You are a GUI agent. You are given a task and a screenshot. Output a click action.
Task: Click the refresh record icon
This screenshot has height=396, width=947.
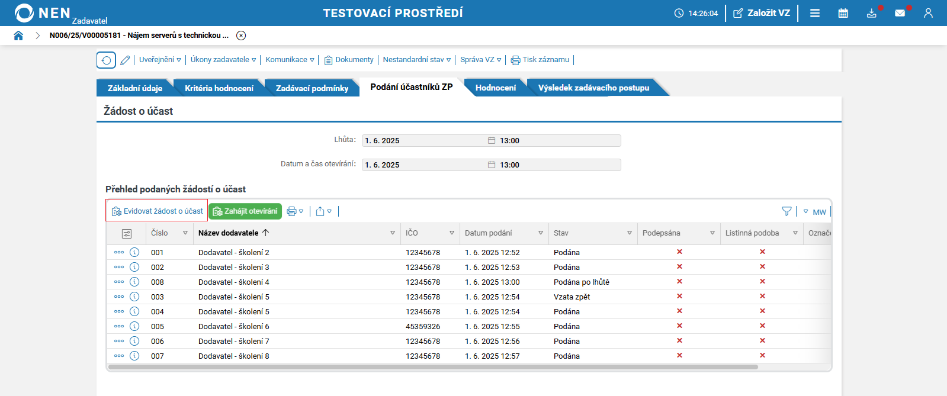pyautogui.click(x=107, y=60)
